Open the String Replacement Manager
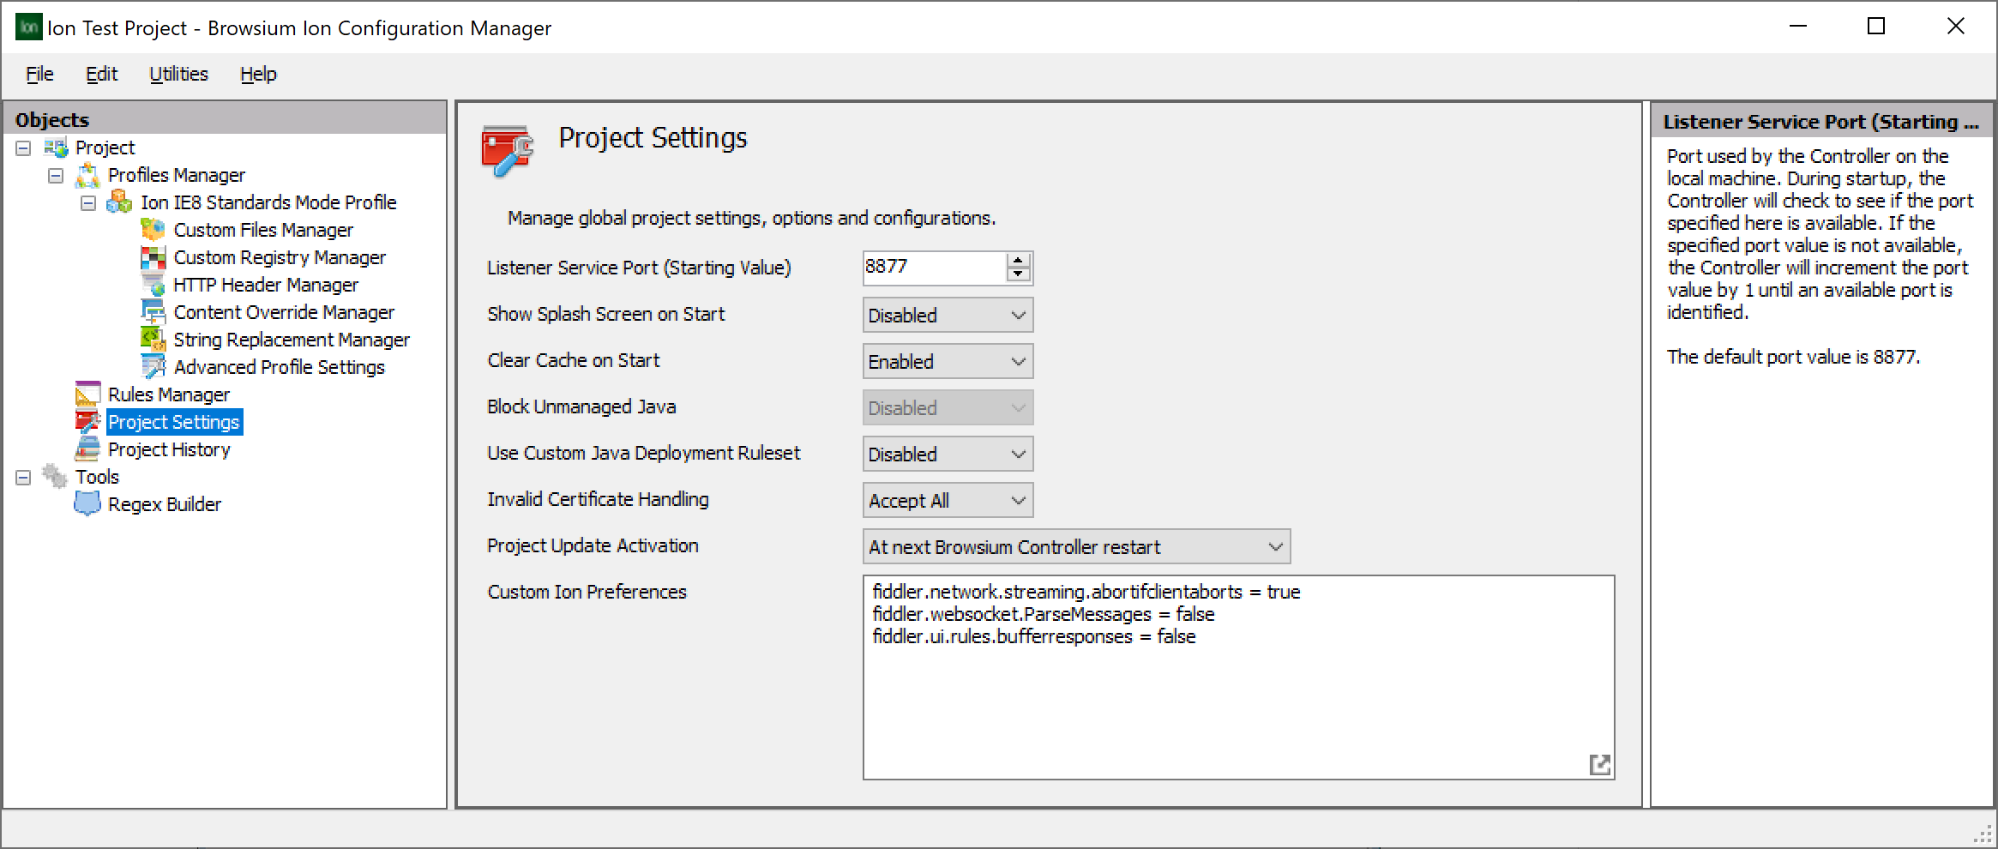Viewport: 1998px width, 849px height. 291,339
